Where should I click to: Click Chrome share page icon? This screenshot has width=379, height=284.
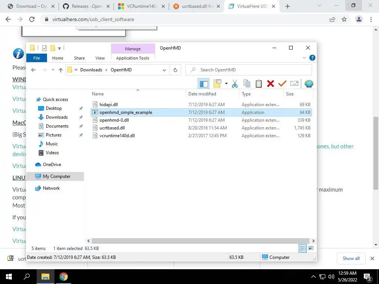332,19
